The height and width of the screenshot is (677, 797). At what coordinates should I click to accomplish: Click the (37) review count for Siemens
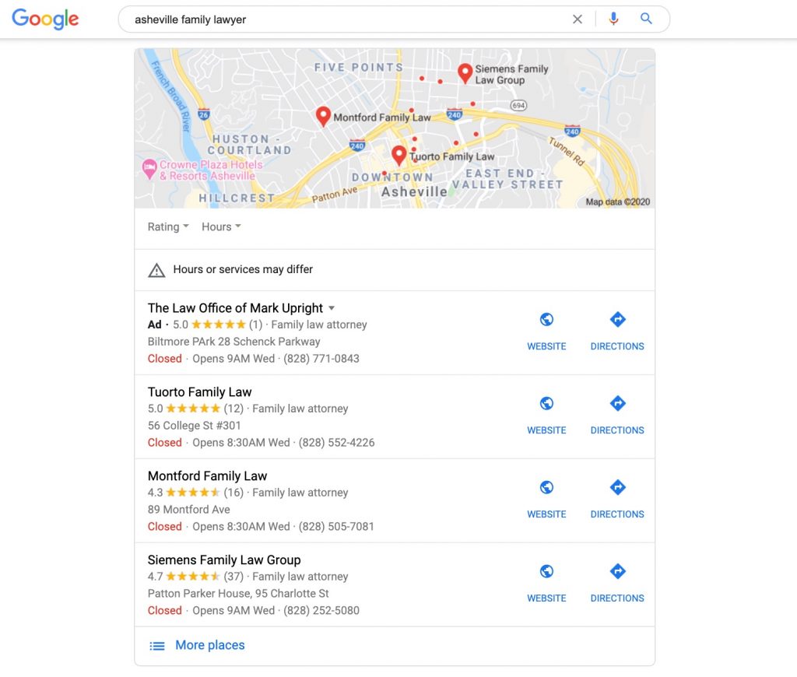click(x=233, y=576)
